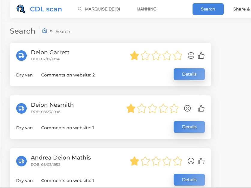Viewport: 251px width, 188px height.
Task: Open Details for Andrea Deion Mathis
Action: (x=189, y=180)
